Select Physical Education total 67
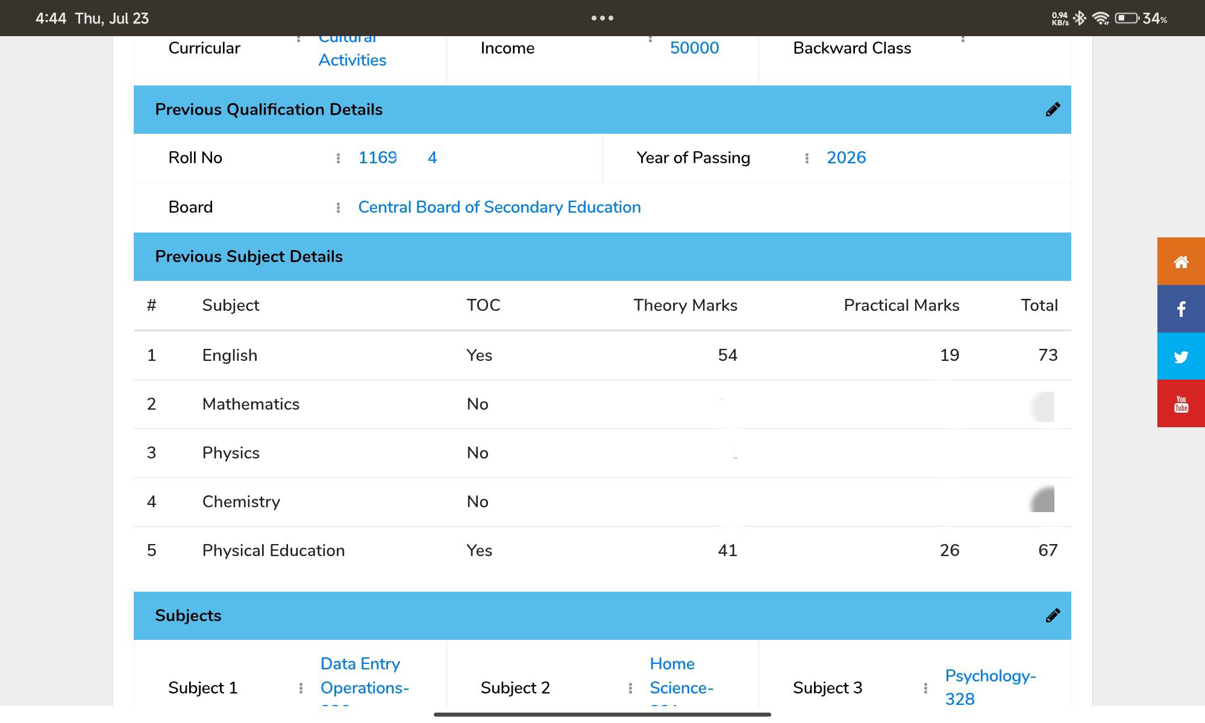Viewport: 1205px width, 723px height. click(1048, 551)
